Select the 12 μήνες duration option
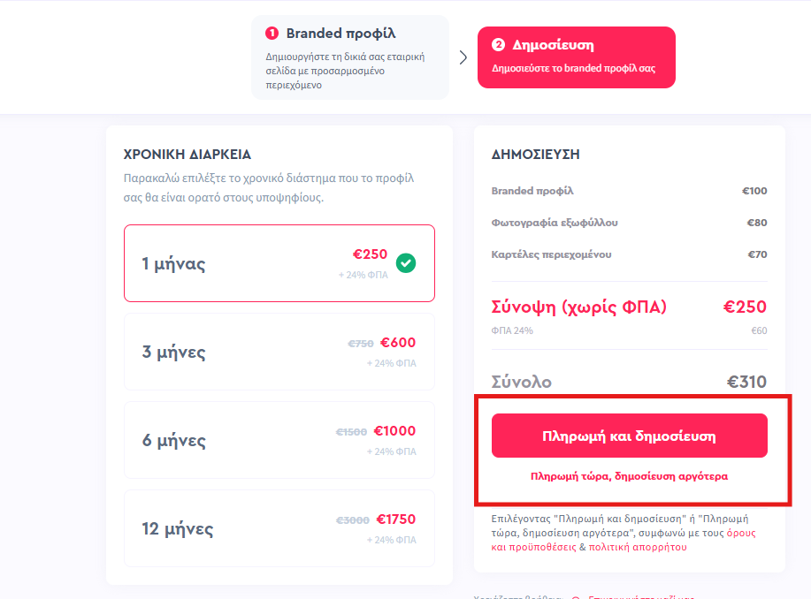 279,528
